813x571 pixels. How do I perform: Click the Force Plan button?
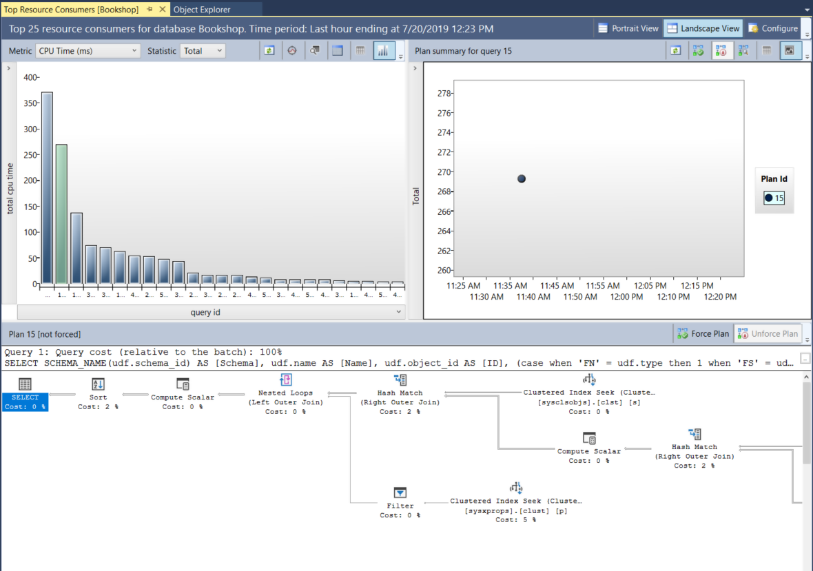pos(702,333)
